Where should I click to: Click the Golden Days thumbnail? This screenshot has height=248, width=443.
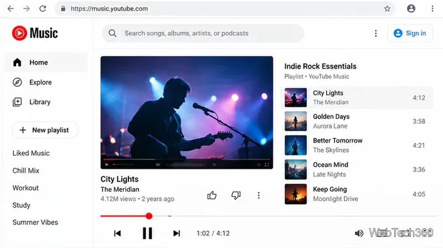[296, 121]
